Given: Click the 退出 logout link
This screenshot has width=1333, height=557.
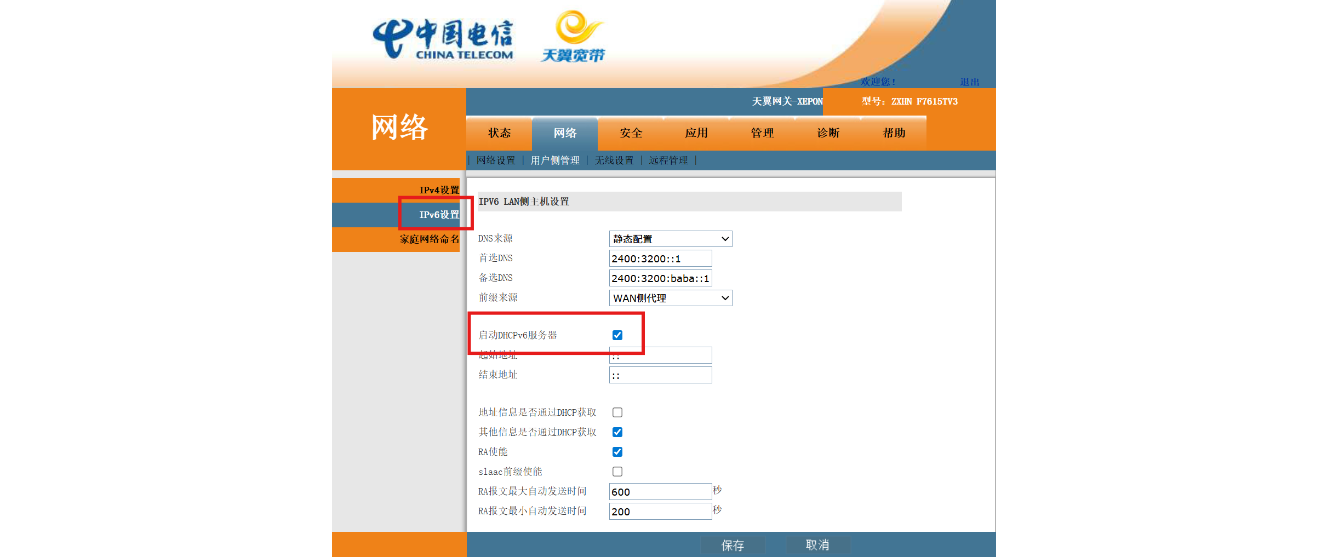Looking at the screenshot, I should click(x=969, y=82).
